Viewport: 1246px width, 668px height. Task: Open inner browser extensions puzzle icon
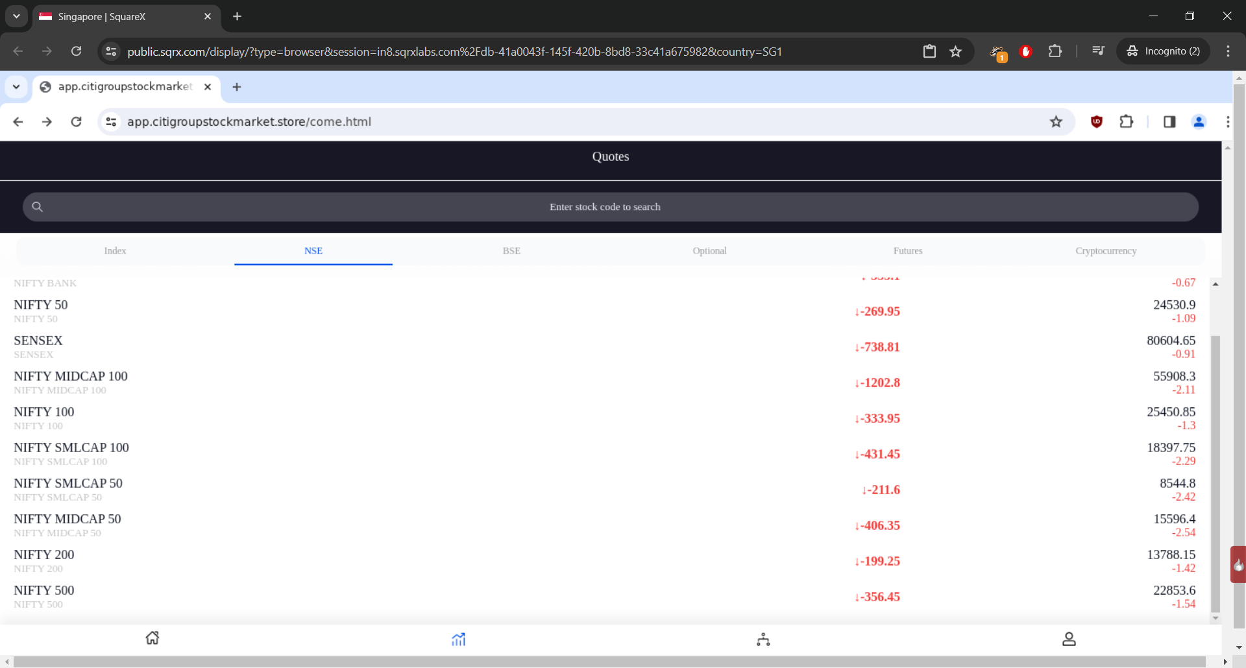(x=1127, y=122)
